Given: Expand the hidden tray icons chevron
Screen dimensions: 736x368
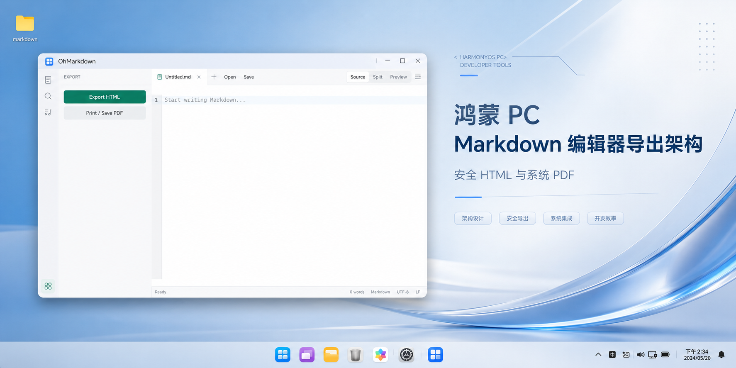Looking at the screenshot, I should pos(598,355).
